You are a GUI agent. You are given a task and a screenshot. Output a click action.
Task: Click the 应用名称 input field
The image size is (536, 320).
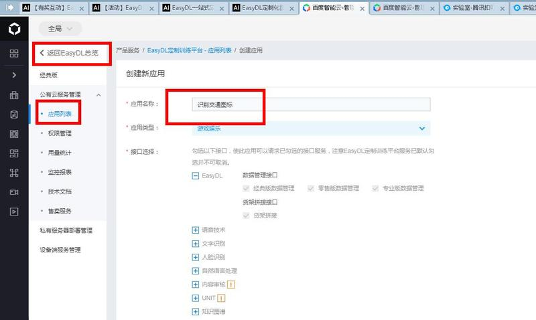[311, 104]
